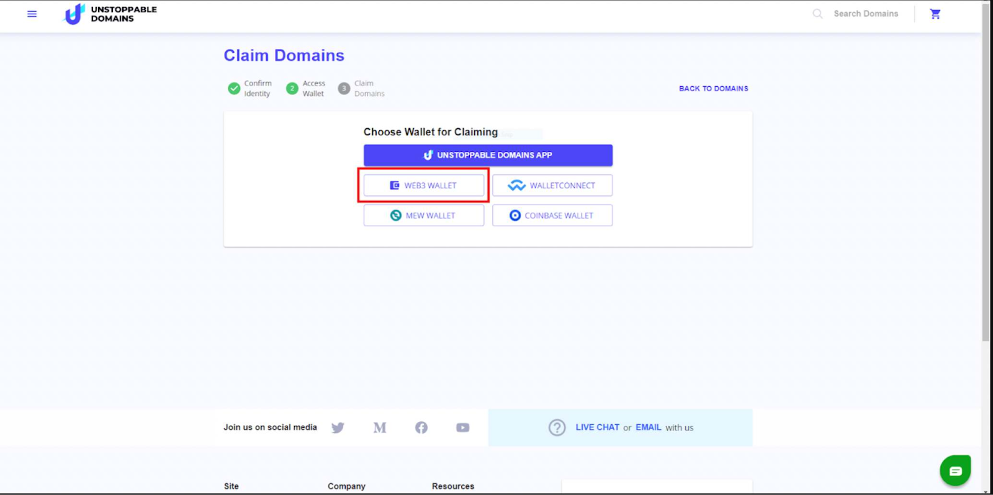This screenshot has width=993, height=495.
Task: Choose the Unstoppable Domains App button
Action: [x=488, y=155]
